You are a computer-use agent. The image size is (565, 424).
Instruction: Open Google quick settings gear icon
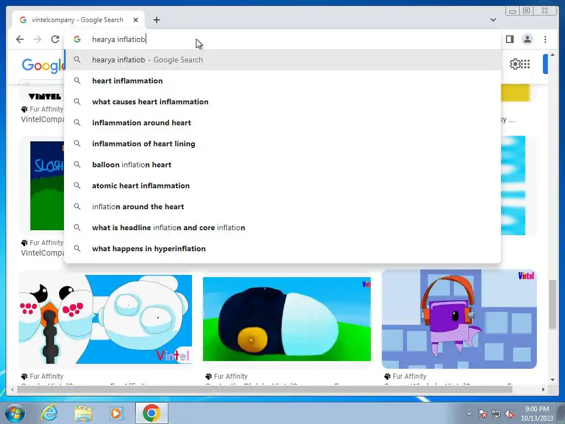click(515, 64)
